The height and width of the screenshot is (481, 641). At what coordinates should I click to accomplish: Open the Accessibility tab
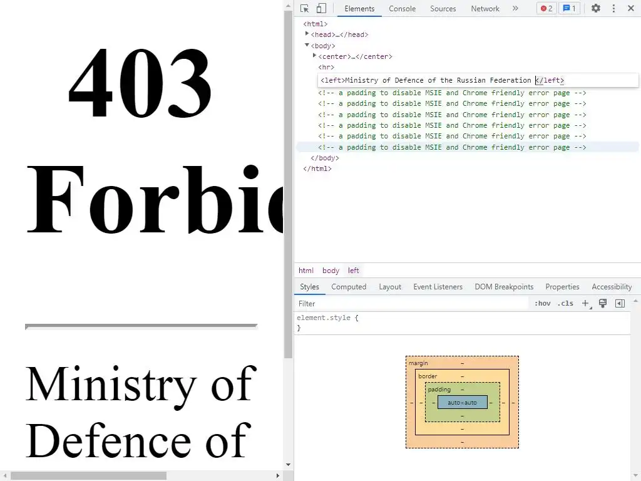[612, 287]
